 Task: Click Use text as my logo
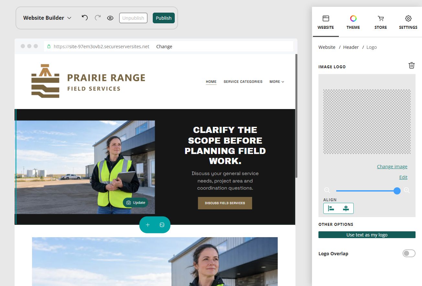367,235
